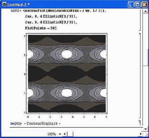The image size is (149, 138).
Task: Open the 100% magnification popup
Action: pyautogui.click(x=52, y=134)
